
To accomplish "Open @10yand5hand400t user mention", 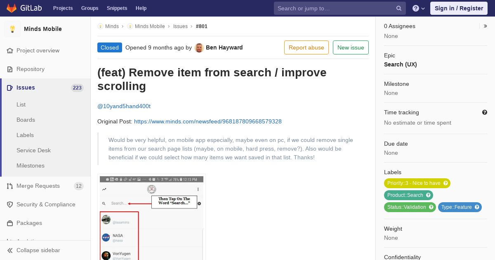I will click(124, 106).
